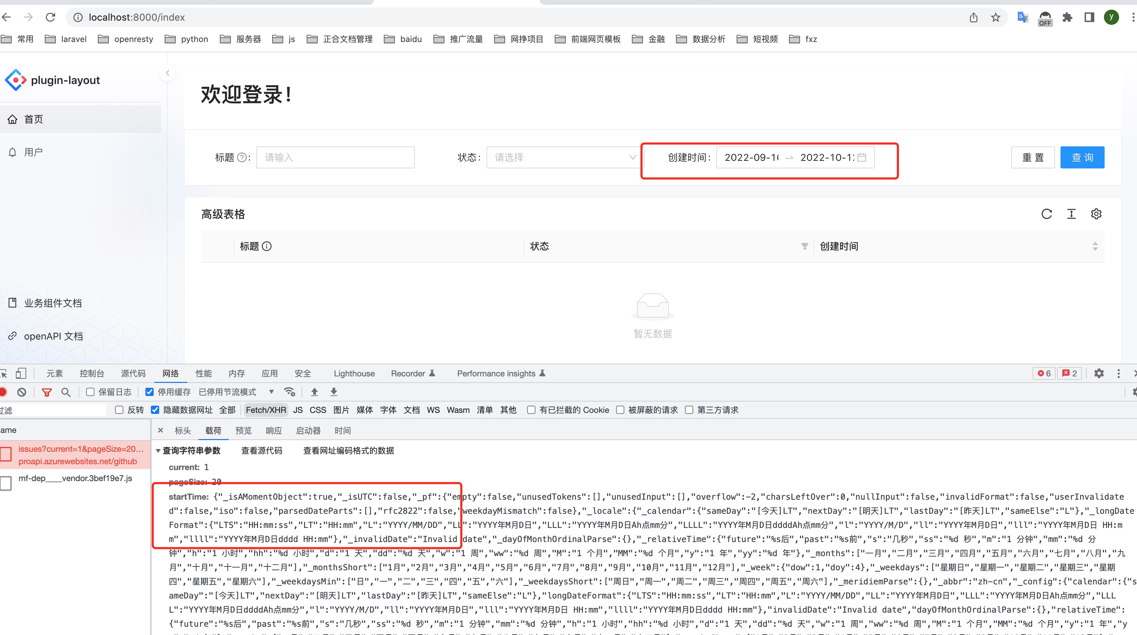Click the status column filter icon
The width and height of the screenshot is (1137, 635).
click(x=804, y=246)
